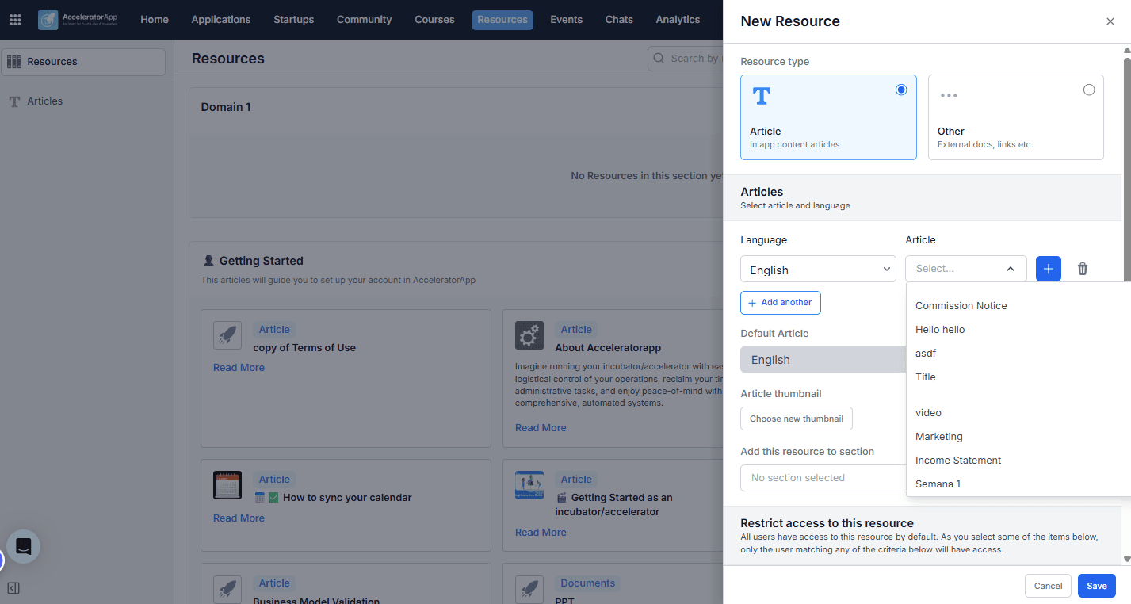Click the blue plus add-article icon
Screen dimensions: 1131x604
tap(1048, 269)
